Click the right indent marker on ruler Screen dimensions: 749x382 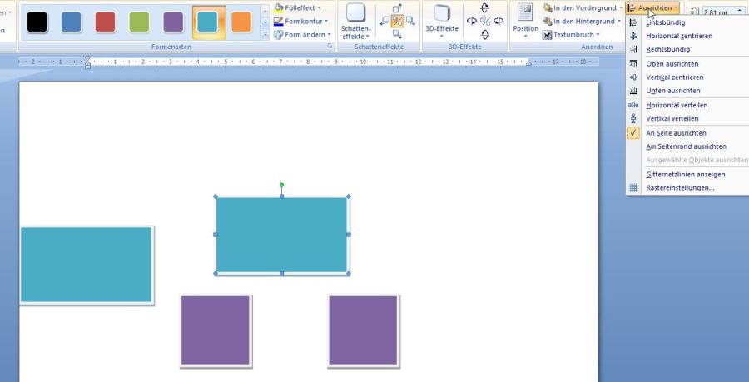click(528, 63)
